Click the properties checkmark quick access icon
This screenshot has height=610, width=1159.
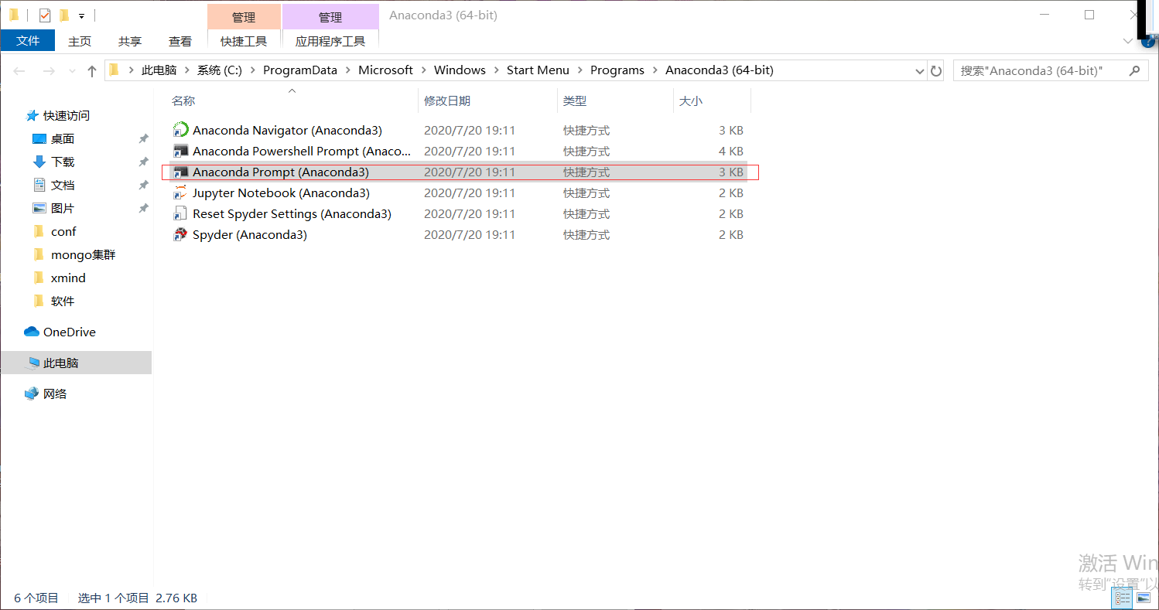coord(45,15)
